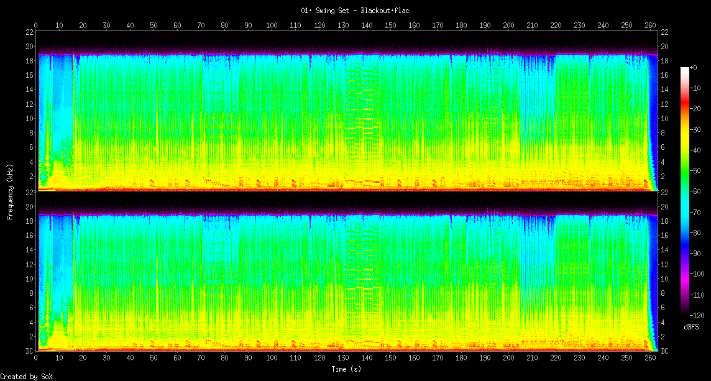The height and width of the screenshot is (381, 711).
Task: Click the "Frequency (kHz)" axis label
Action: coord(10,190)
